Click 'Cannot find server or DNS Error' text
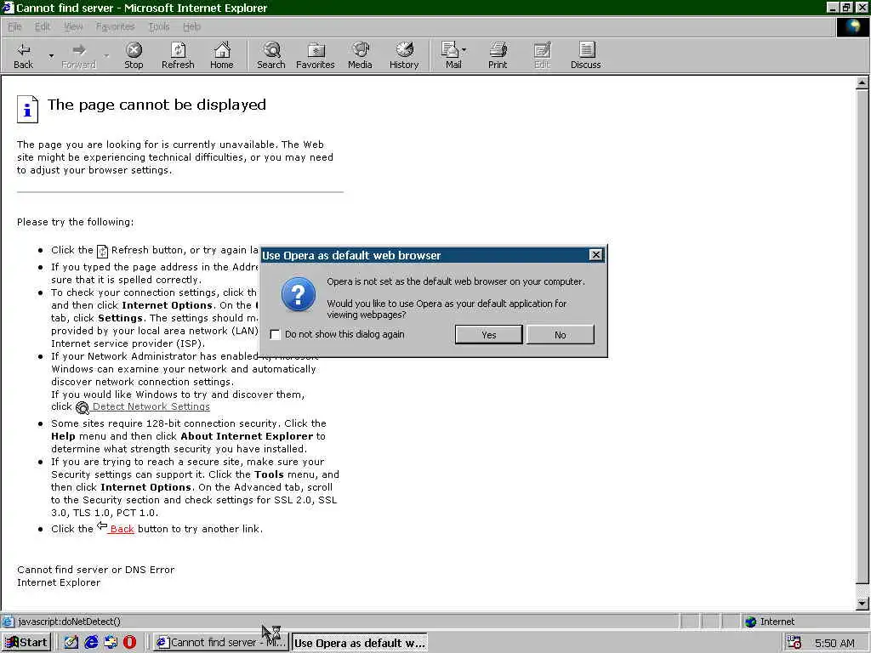The image size is (871, 653). [x=95, y=570]
